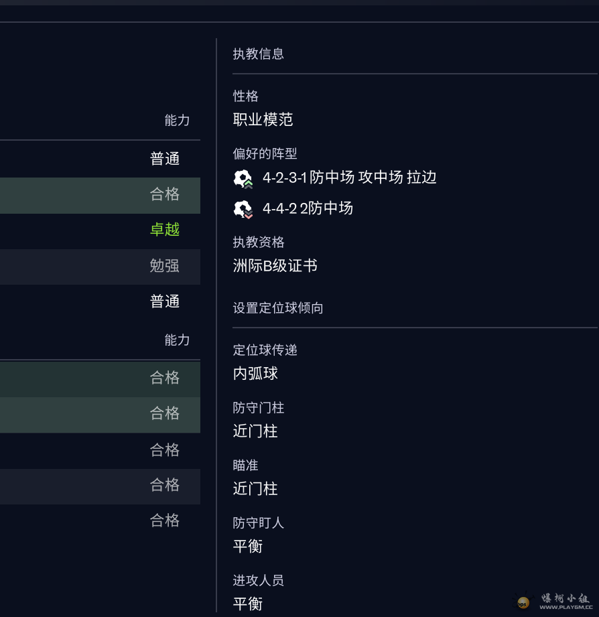Select the 4-2-3-1 防中场 攻中场 拉边 formation

(349, 178)
